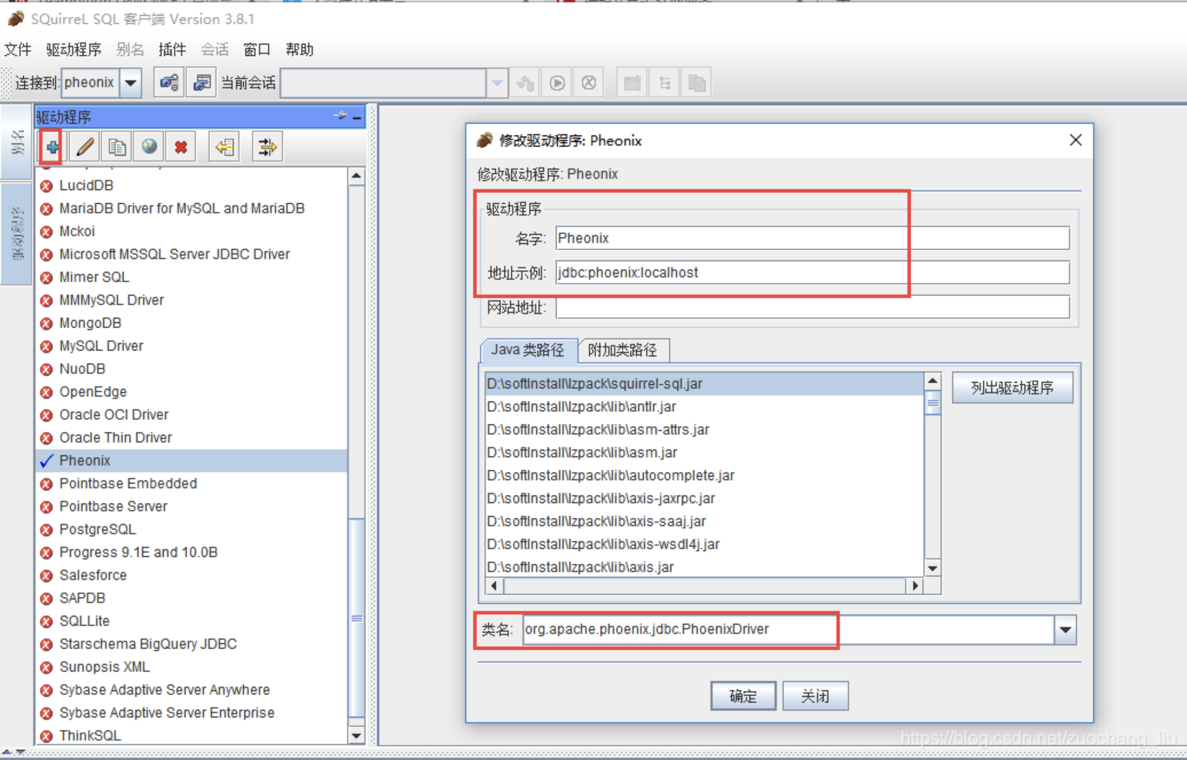Image resolution: width=1187 pixels, height=760 pixels.
Task: Click the add new driver plus icon
Action: pyautogui.click(x=52, y=147)
